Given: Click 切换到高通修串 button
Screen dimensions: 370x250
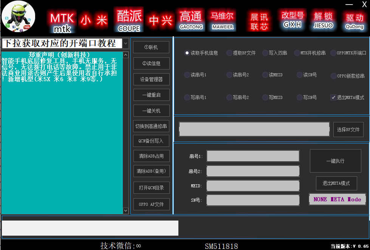Looking at the screenshot, I should click(x=151, y=126).
